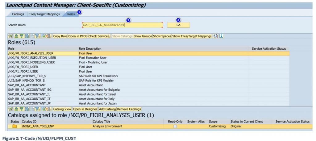Refresh icon next to Show Tiles/Target Mappings

point(216,36)
